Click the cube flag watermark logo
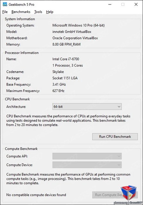143x205 pixels. coord(129,193)
